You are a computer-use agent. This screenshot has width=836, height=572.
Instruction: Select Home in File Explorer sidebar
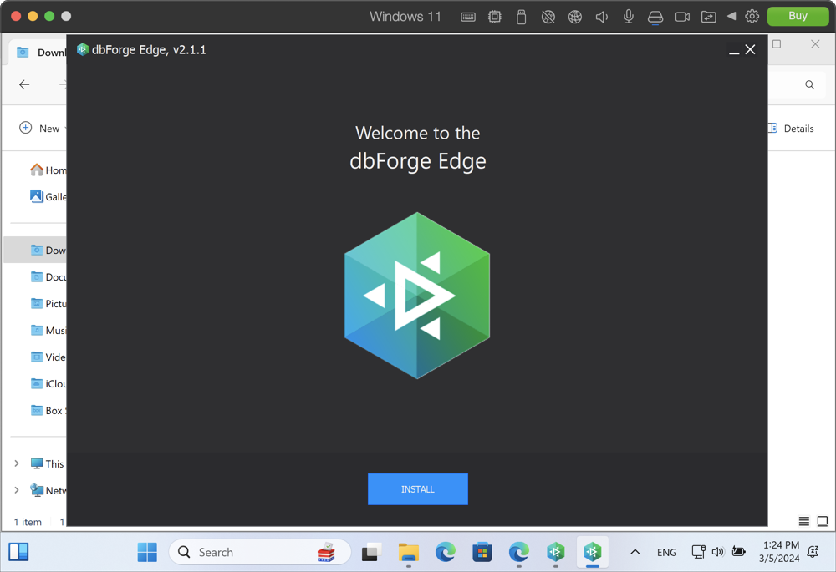[x=48, y=170]
